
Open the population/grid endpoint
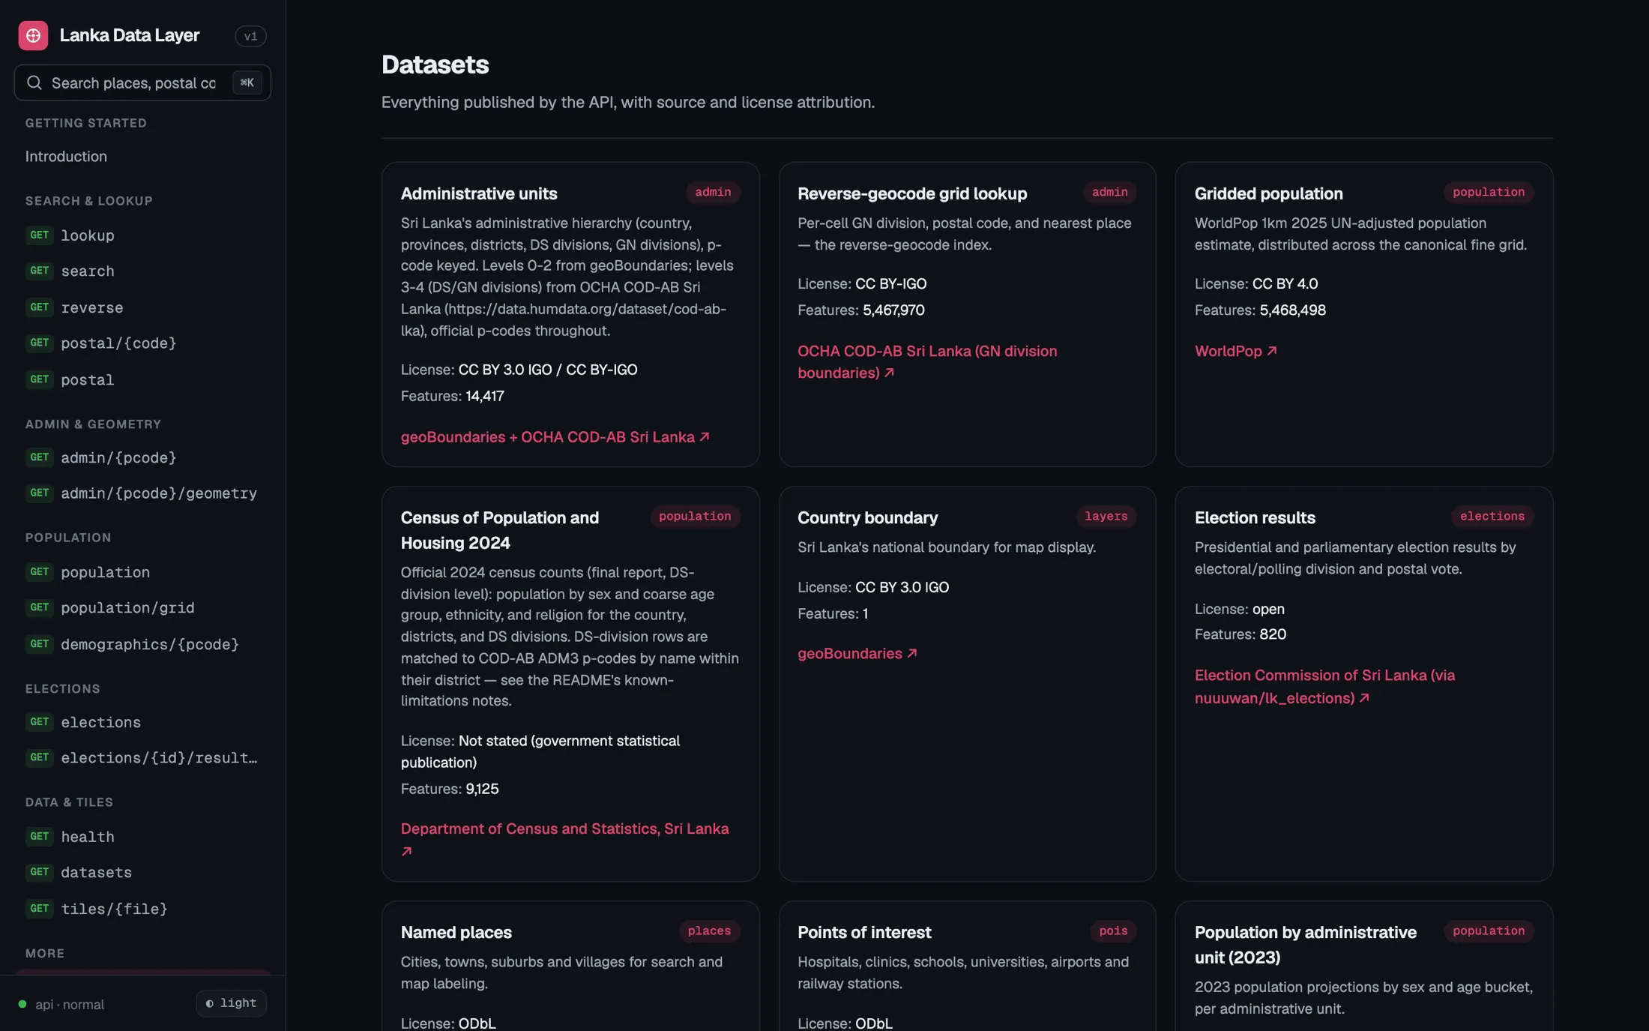[x=142, y=607]
